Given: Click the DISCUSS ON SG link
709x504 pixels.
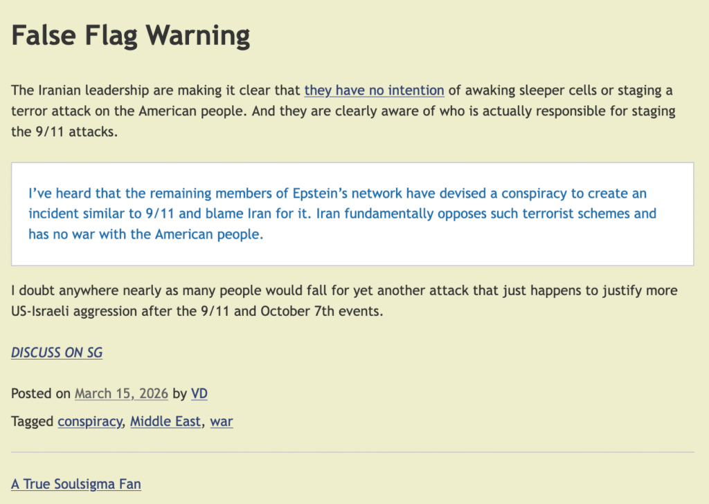Looking at the screenshot, I should click(57, 353).
